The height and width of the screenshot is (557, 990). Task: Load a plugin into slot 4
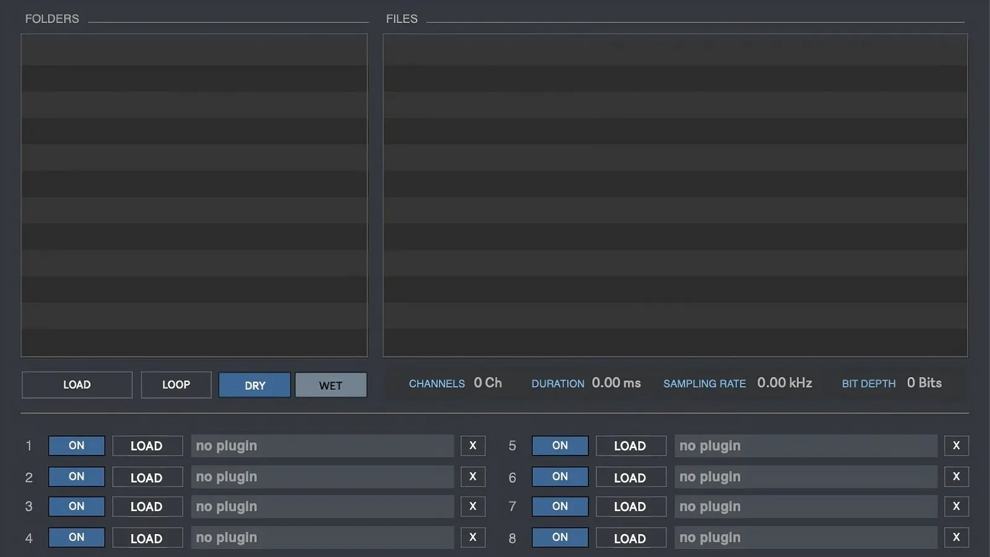pyautogui.click(x=147, y=537)
